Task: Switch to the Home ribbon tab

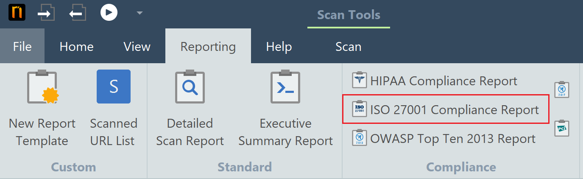Action: [76, 46]
